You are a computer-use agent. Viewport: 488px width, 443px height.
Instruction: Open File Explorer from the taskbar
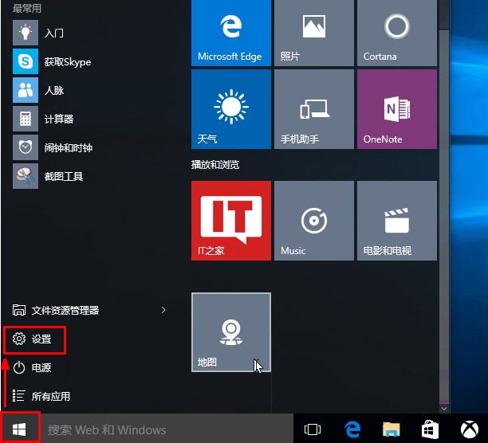(x=392, y=429)
